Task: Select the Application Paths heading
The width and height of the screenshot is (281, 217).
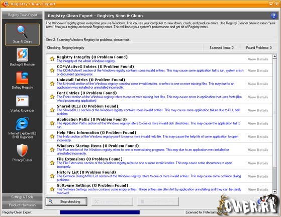Action: coord(92,119)
